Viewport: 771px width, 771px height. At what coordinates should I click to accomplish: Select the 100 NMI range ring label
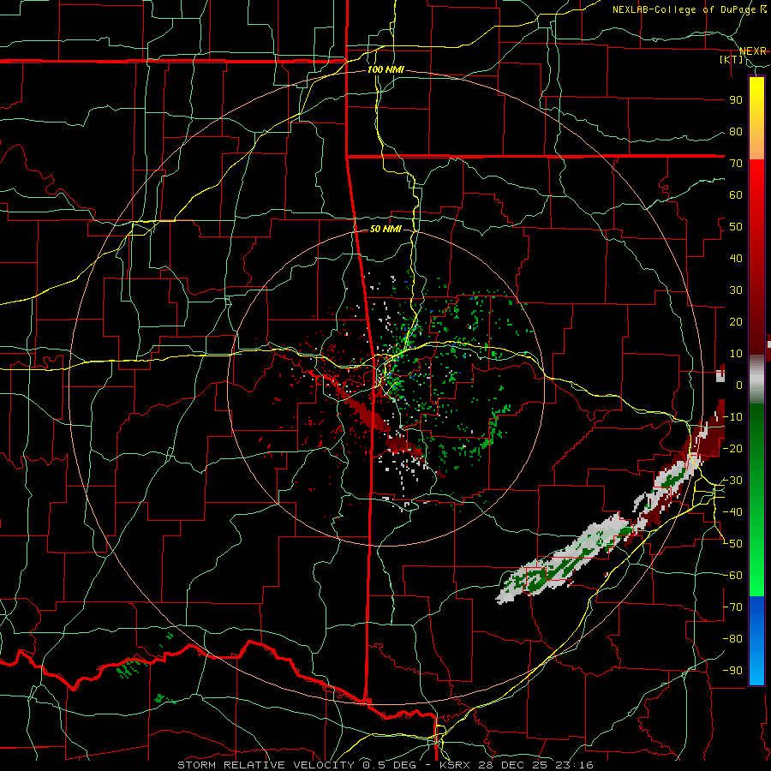pos(385,70)
